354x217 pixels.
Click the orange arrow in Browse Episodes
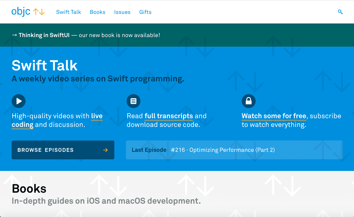point(105,150)
